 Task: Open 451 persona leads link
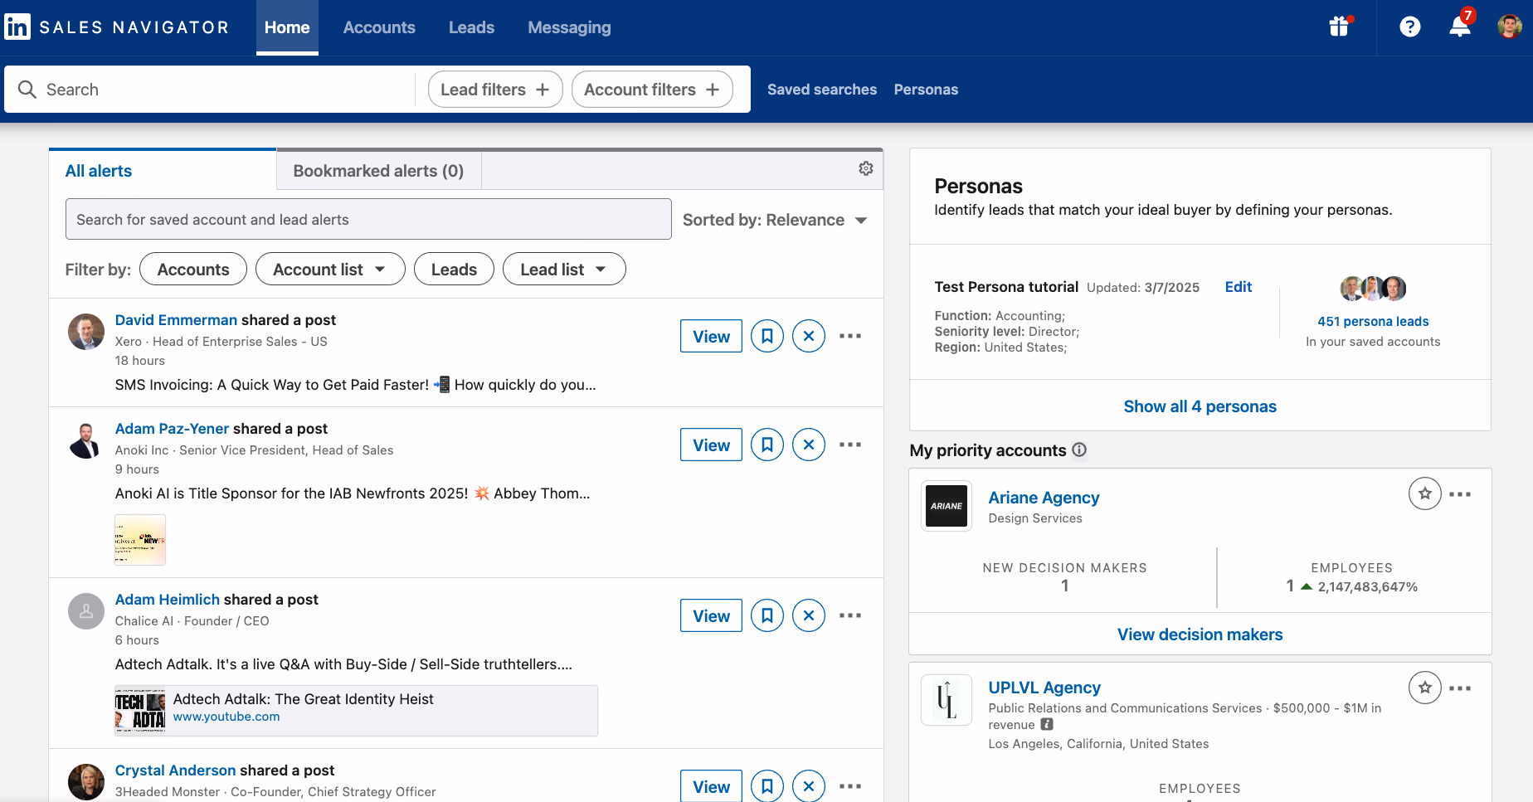pyautogui.click(x=1373, y=321)
